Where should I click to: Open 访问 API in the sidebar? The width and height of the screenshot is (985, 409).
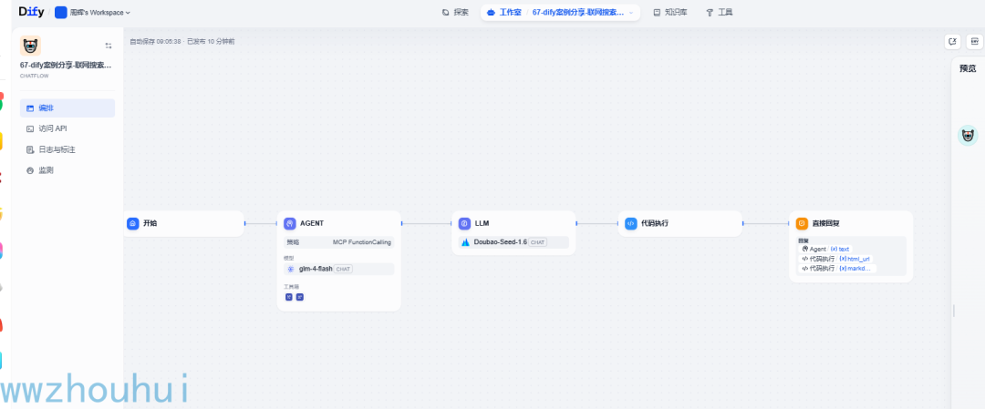click(67, 128)
